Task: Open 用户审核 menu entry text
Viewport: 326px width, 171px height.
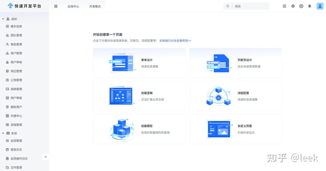Action: pyautogui.click(x=16, y=62)
